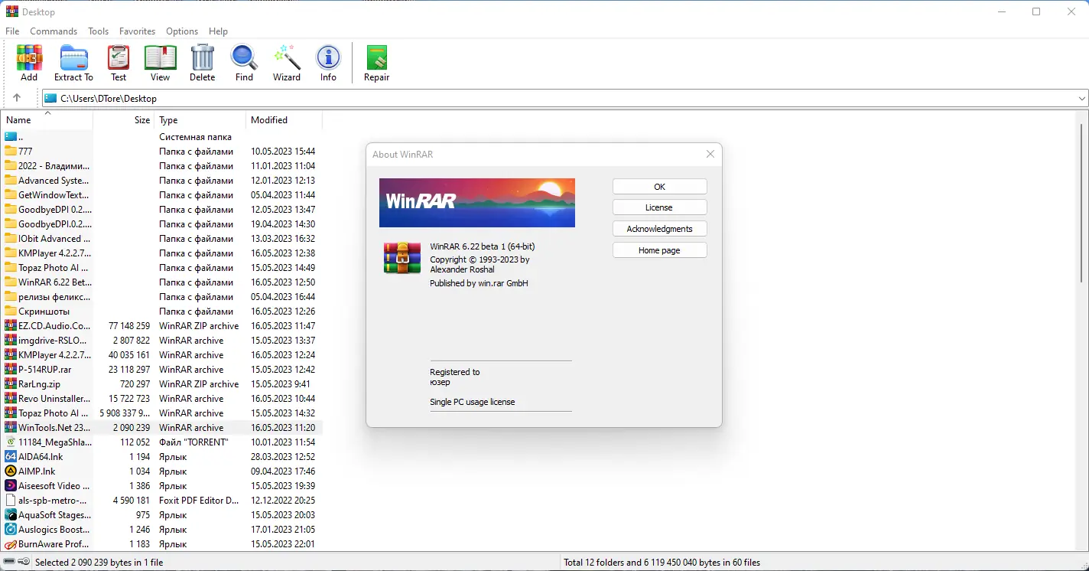The height and width of the screenshot is (571, 1089).
Task: Select the "Revo Uninstaller..." archive
Action: click(x=161, y=399)
